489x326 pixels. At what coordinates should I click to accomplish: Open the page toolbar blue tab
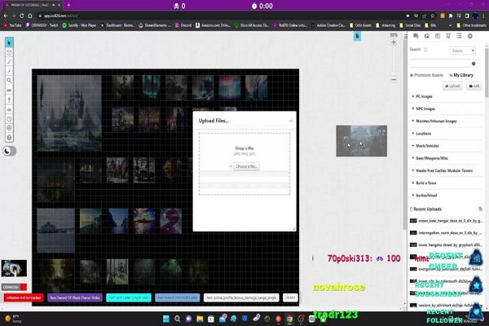coord(358,37)
